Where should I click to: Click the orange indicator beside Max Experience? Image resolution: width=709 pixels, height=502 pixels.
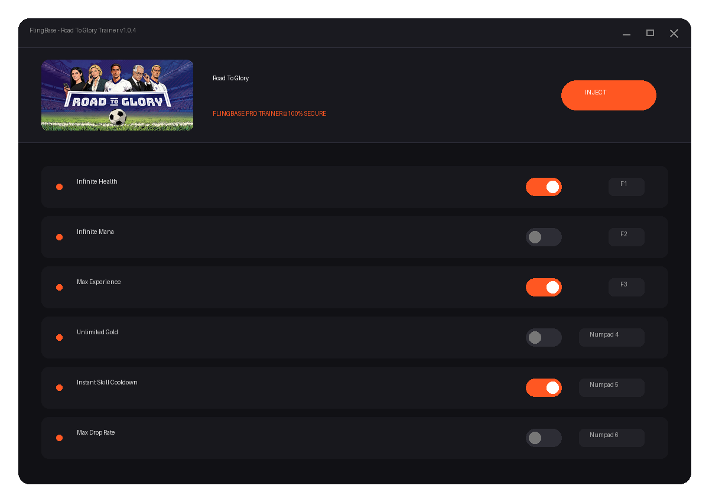[x=59, y=287]
